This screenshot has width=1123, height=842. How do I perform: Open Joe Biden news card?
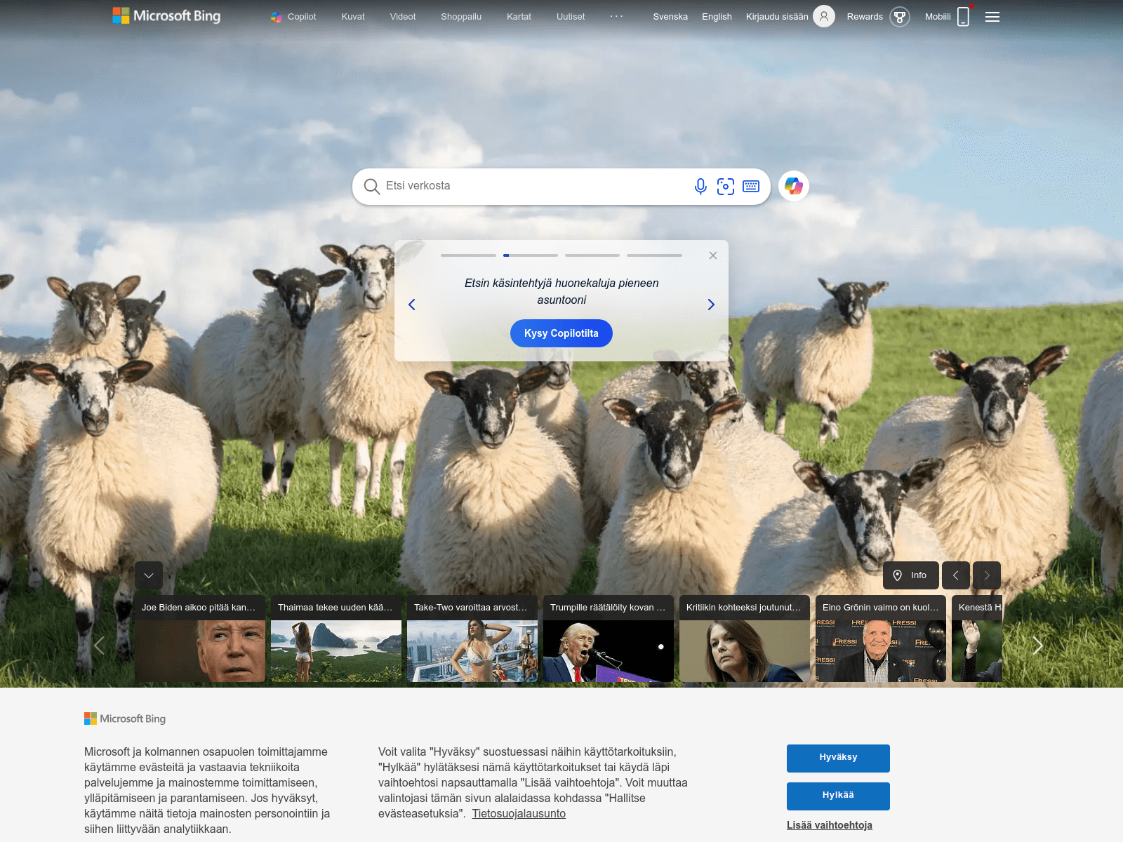click(200, 639)
